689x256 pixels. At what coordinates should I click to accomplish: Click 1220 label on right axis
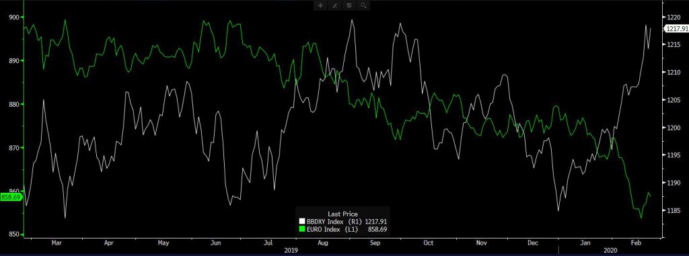(x=674, y=17)
